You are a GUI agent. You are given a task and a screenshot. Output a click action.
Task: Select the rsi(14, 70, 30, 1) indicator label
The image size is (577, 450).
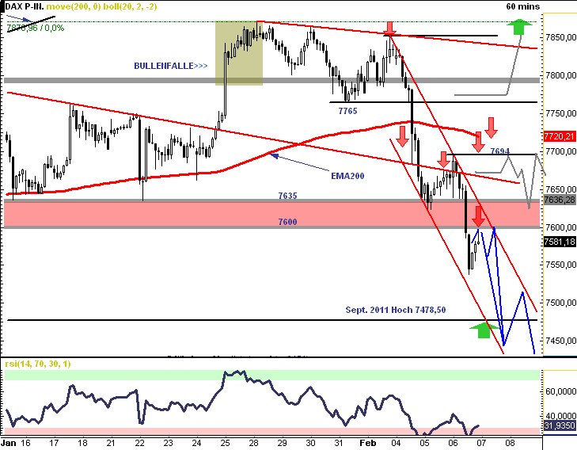(38, 364)
